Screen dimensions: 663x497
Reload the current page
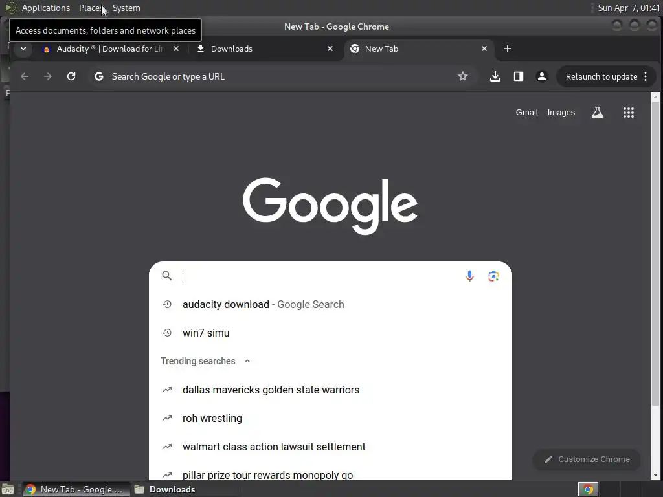click(71, 76)
